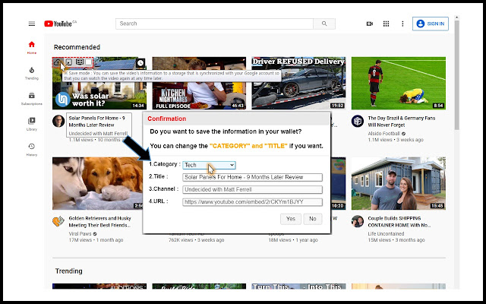Open Library in the sidebar
Image resolution: width=486 pixels, height=304 pixels.
tap(32, 124)
